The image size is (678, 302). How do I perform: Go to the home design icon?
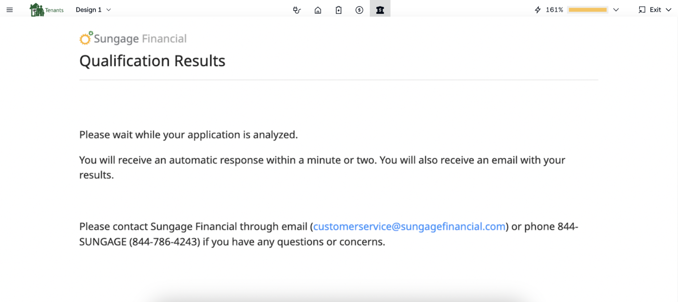point(318,10)
